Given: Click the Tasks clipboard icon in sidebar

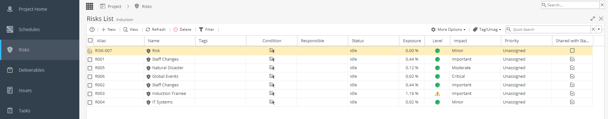Looking at the screenshot, I should point(10,110).
